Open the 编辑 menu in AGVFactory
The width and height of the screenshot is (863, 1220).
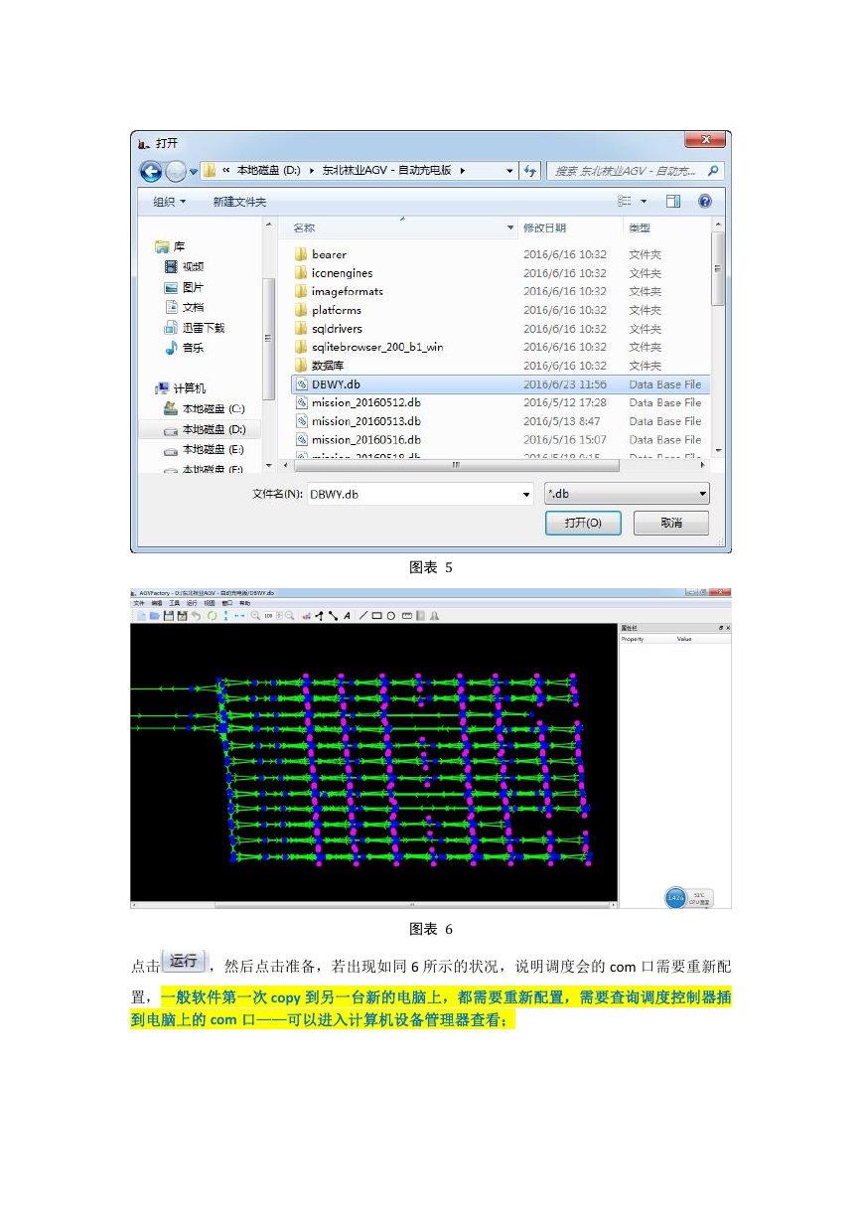click(156, 603)
